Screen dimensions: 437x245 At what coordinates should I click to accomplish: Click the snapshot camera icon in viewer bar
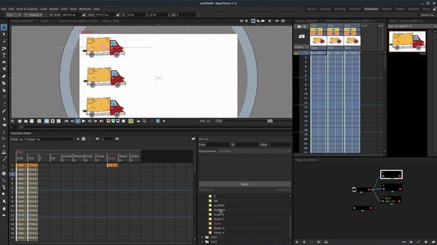(26, 121)
